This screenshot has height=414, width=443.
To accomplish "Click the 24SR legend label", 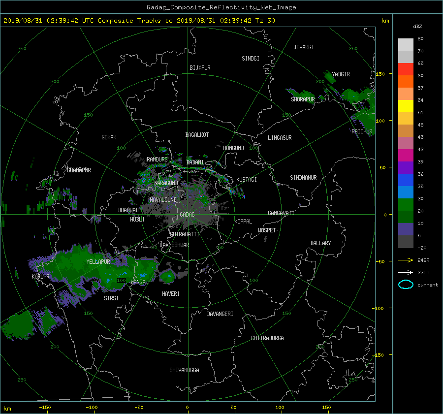I will point(423,260).
